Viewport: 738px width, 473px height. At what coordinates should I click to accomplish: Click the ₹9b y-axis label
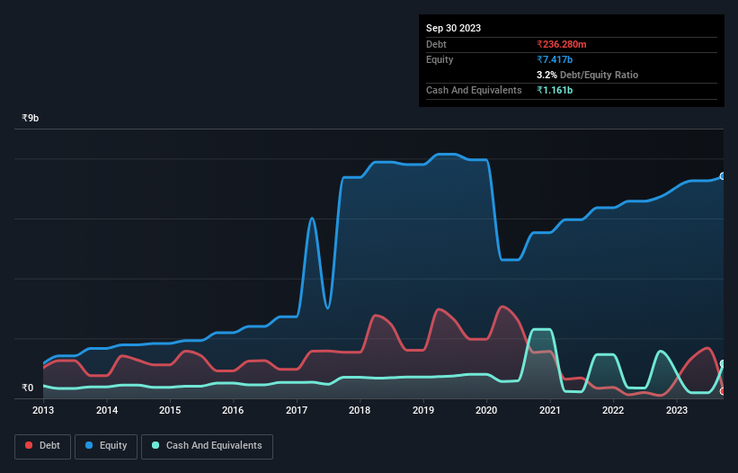point(31,118)
